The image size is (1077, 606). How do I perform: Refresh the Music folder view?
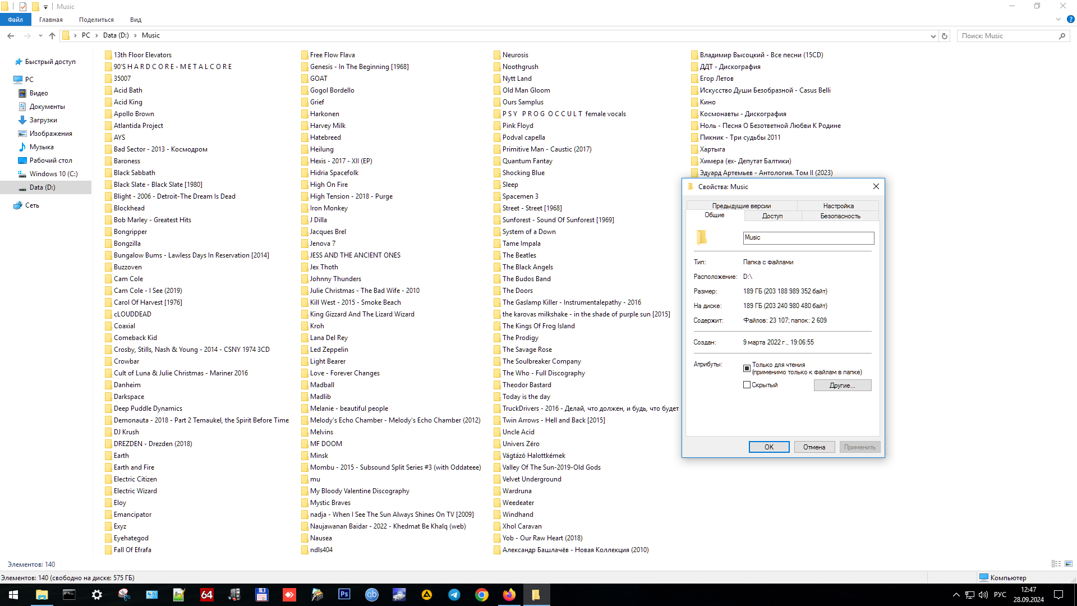[945, 36]
